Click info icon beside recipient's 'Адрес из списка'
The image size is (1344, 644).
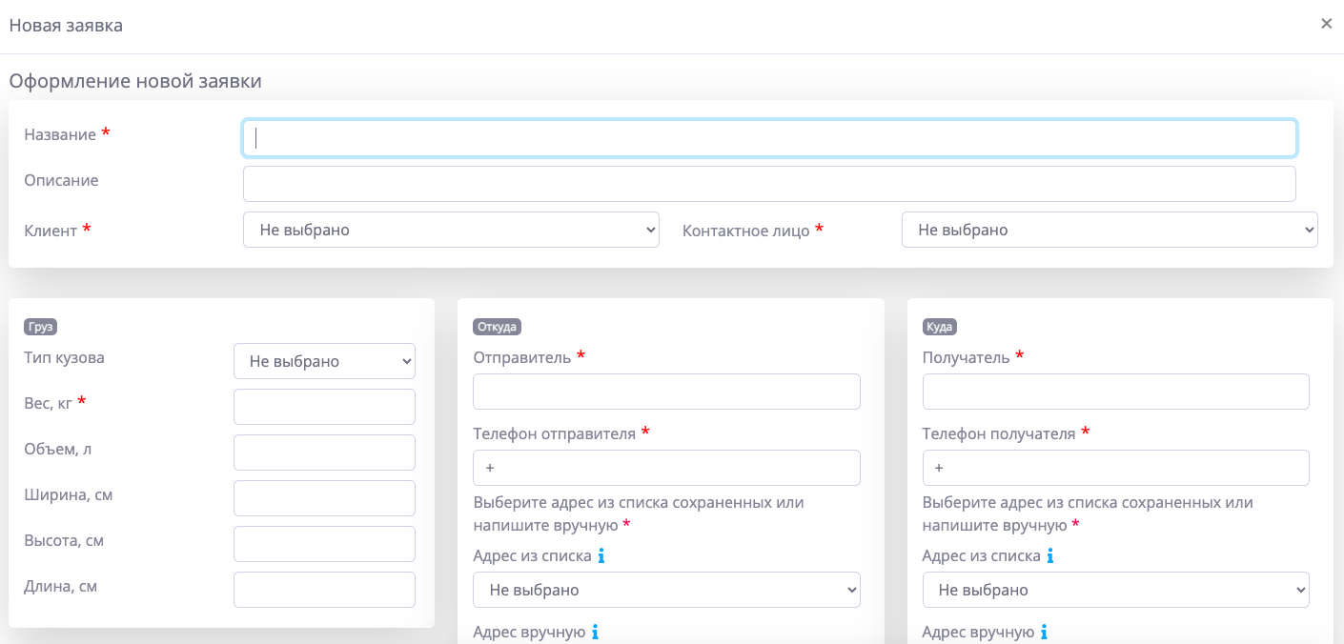coord(1050,555)
